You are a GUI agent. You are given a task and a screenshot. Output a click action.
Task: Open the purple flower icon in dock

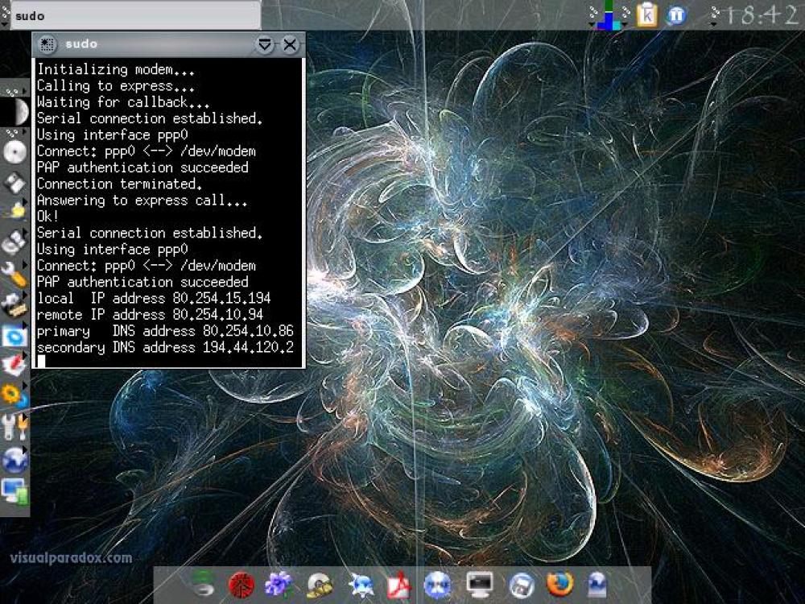click(x=279, y=585)
